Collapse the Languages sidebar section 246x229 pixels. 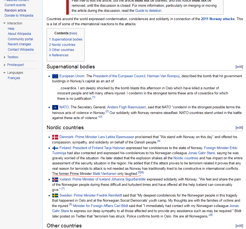[x=5, y=73]
